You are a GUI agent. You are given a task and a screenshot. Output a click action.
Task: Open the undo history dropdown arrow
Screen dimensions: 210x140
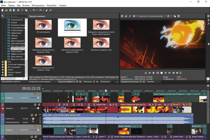(37, 10)
